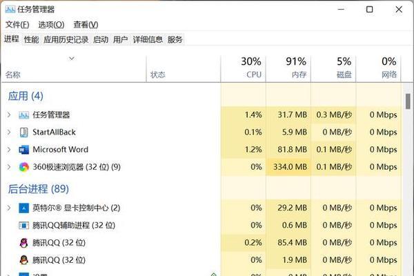
Task: Click the Microsoft Word process icon
Action: click(x=23, y=149)
